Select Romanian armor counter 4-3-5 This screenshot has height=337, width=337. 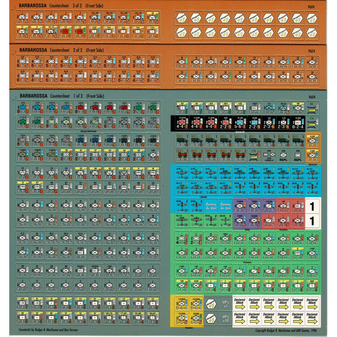pos(182,238)
